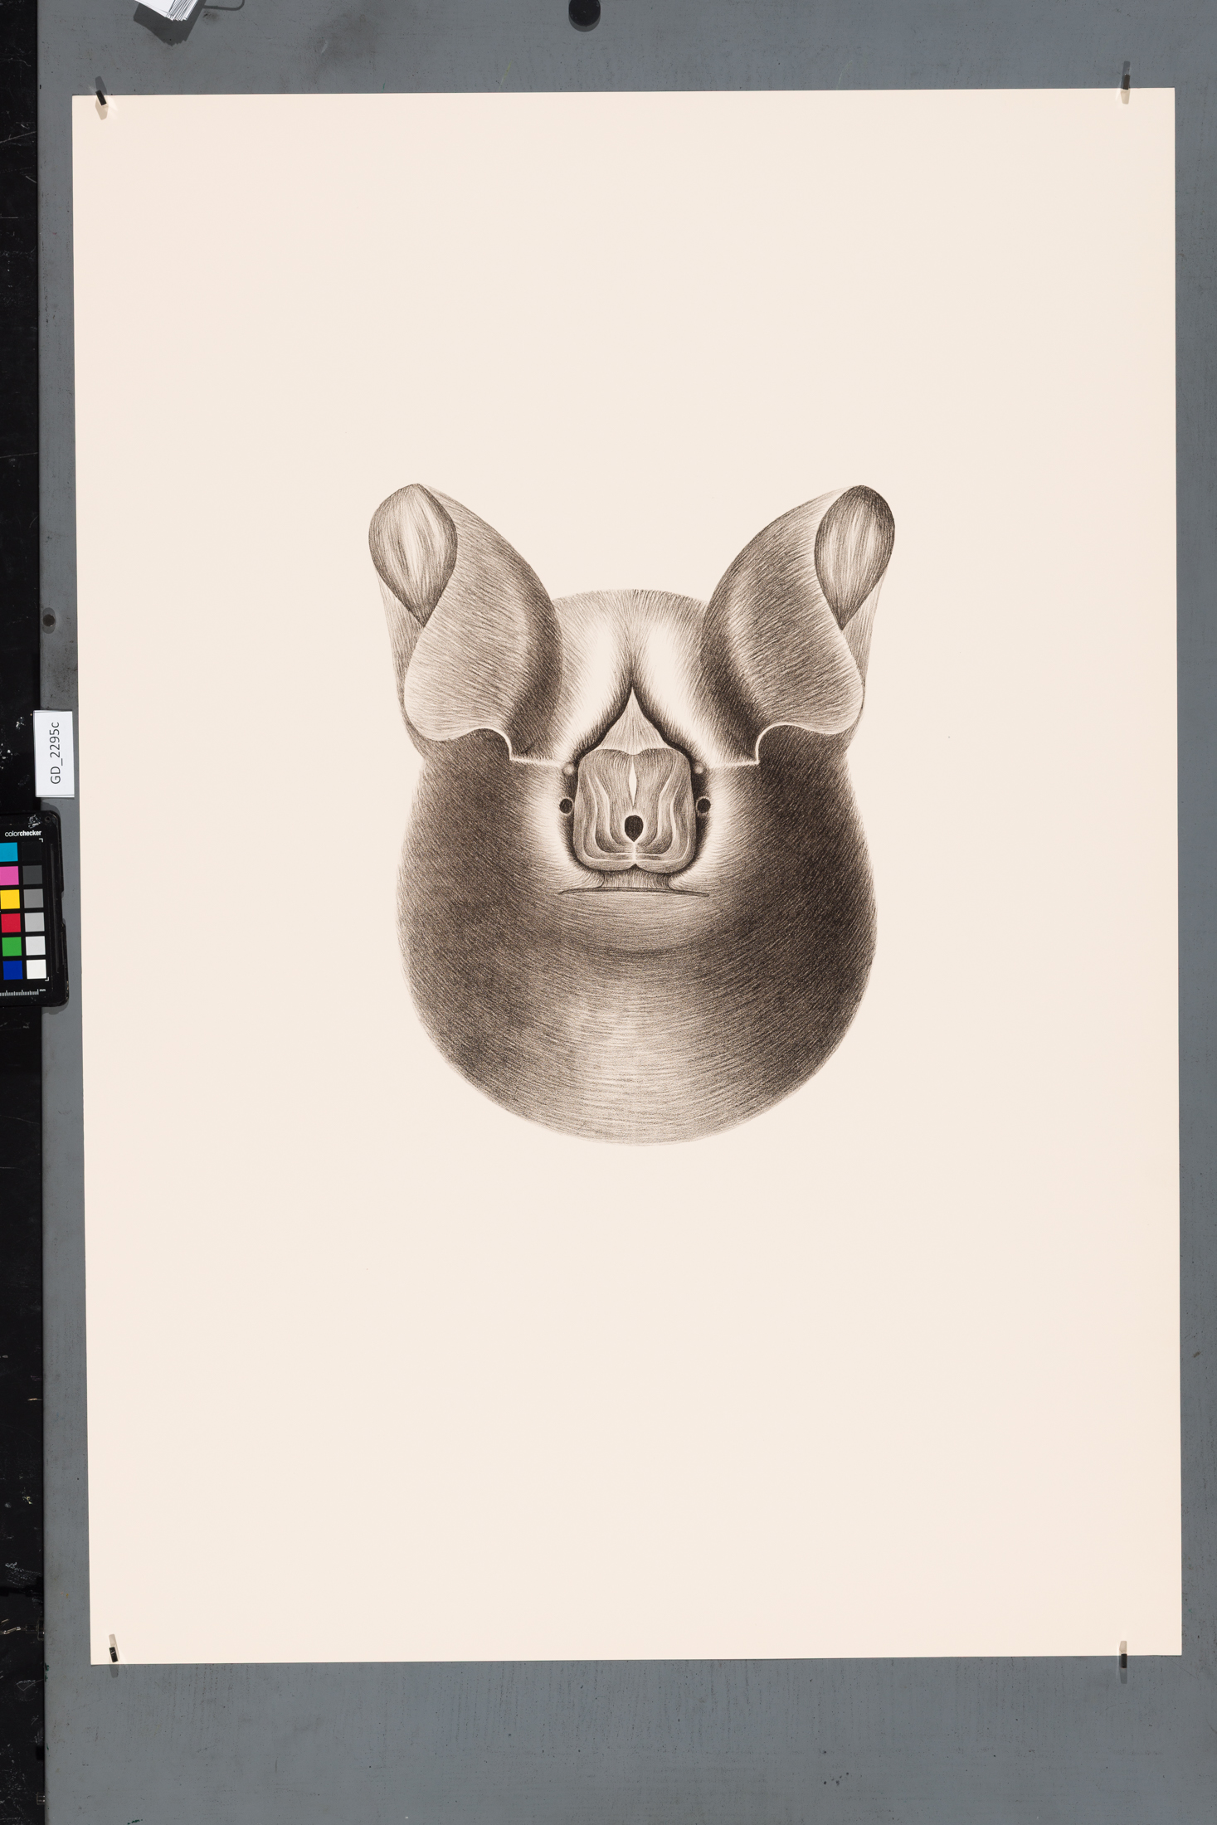Click the bottom-right paper holding clip
The width and height of the screenshot is (1217, 1825).
coord(1123,1655)
